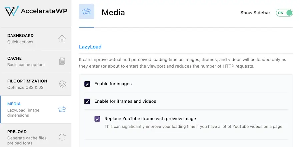
Task: Click the AccelerateWP brand name text
Action: tap(44, 11)
